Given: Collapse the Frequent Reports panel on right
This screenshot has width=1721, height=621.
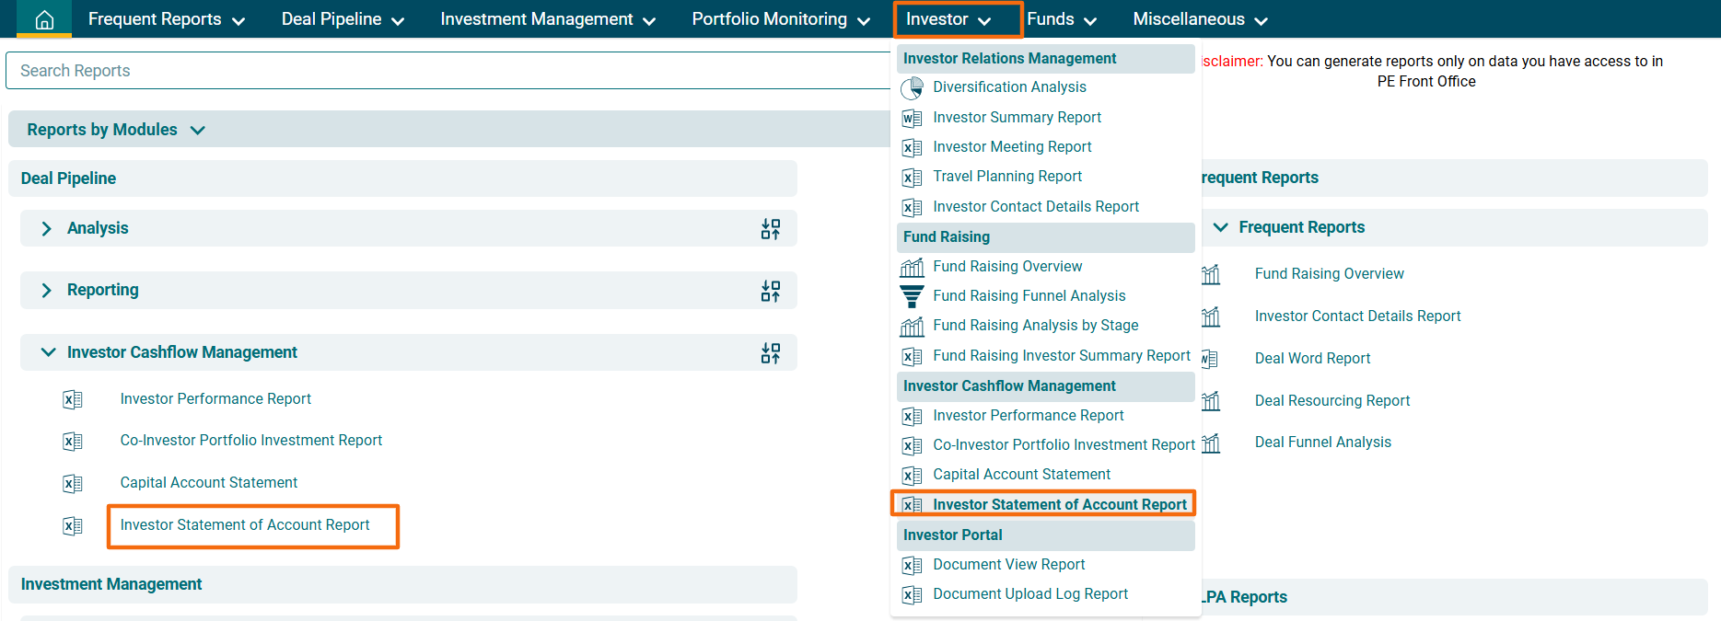Looking at the screenshot, I should (1221, 227).
